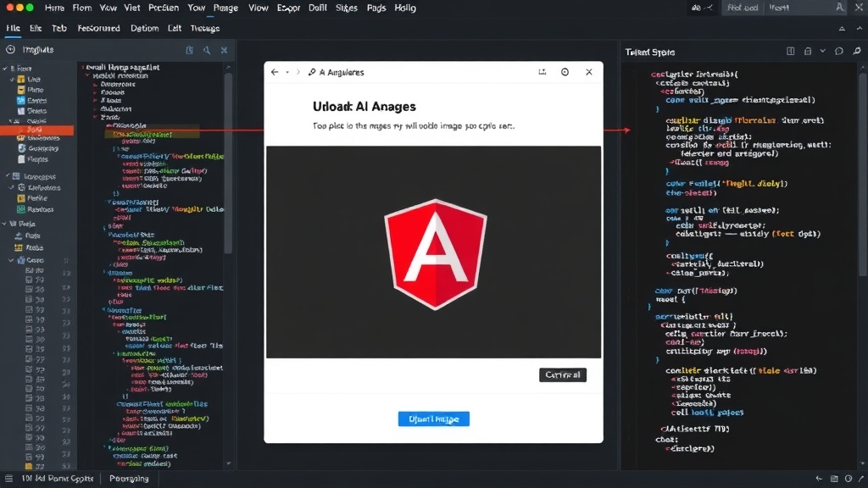Go forward using the dialog's right chevron
Screen dimensions: 868x488
pyautogui.click(x=298, y=72)
